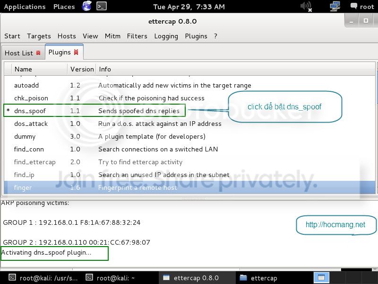Click 'Run a d.o.s. attack against an IP address'

[x=160, y=124]
